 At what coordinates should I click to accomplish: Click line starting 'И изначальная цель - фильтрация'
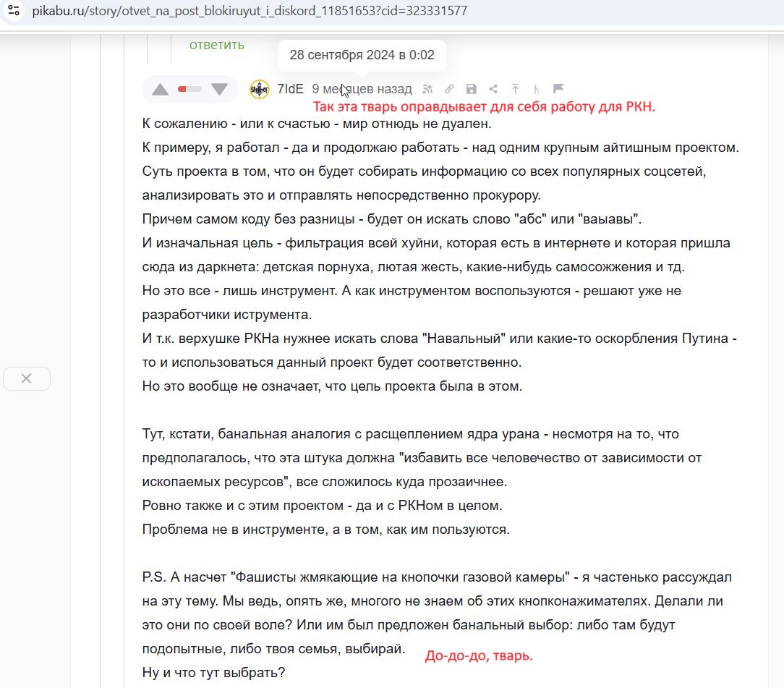tap(436, 243)
